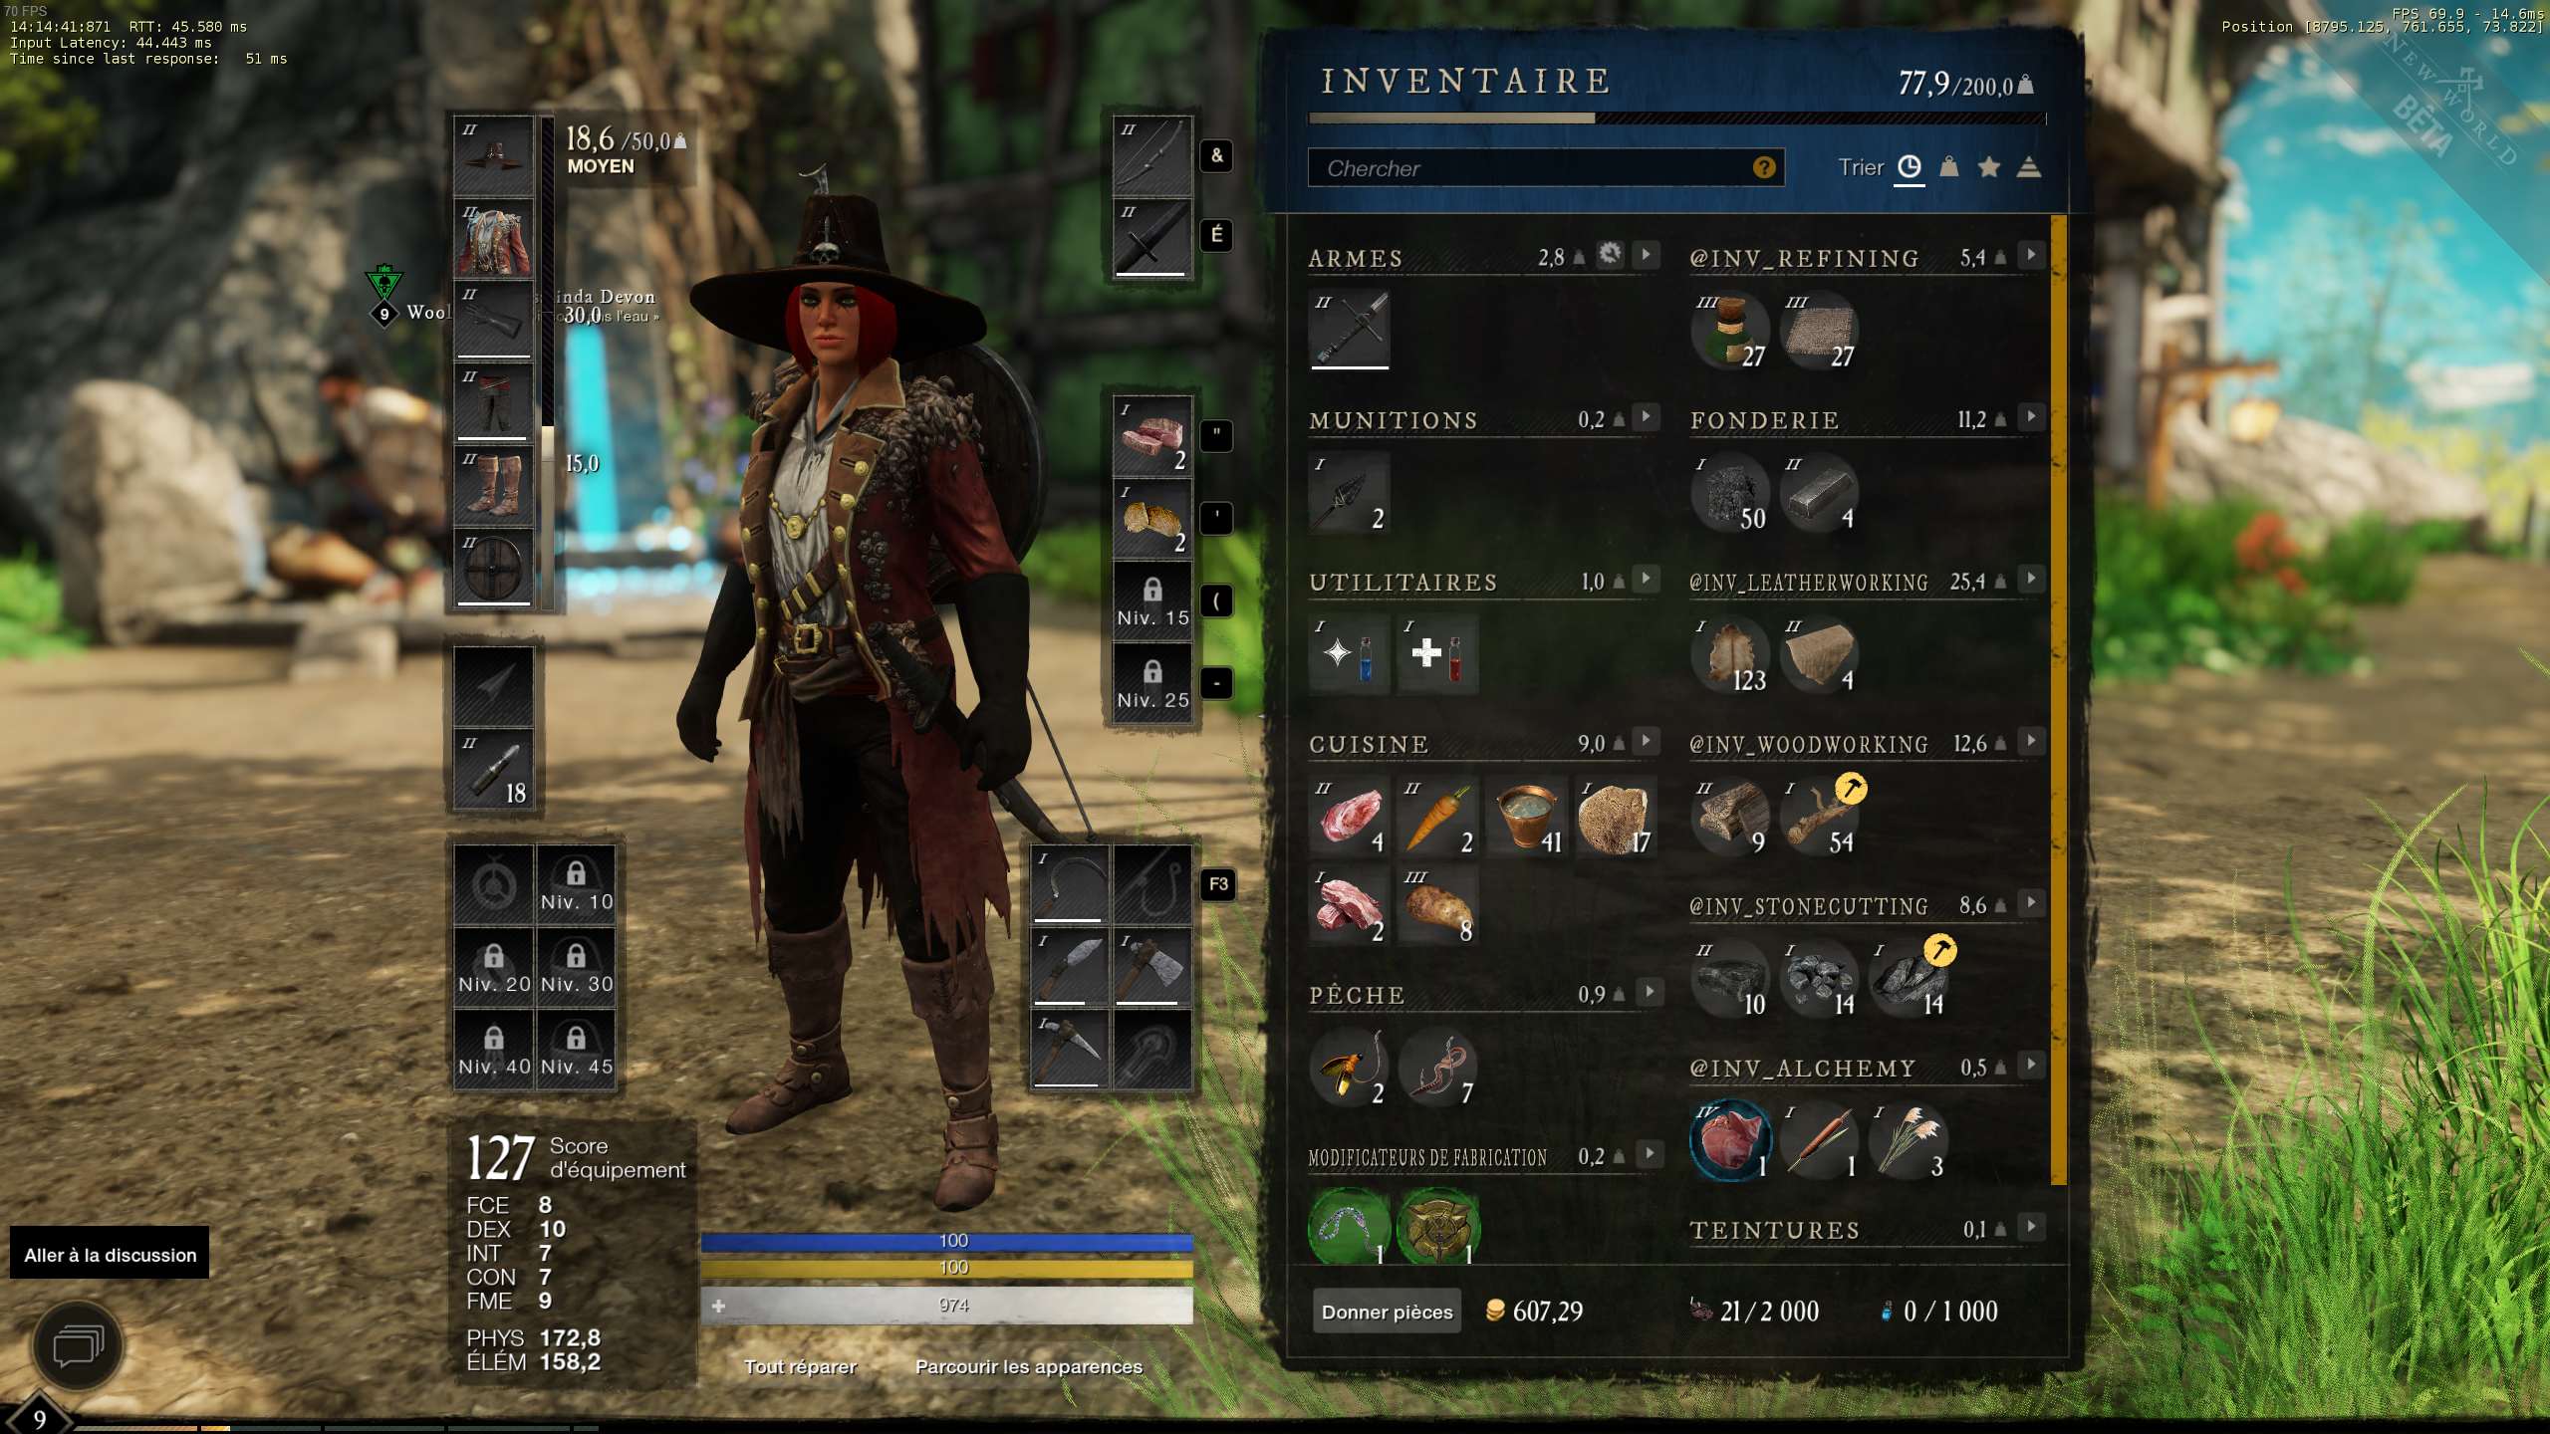Collapse the Armes category arrow
2550x1434 pixels.
point(1647,255)
